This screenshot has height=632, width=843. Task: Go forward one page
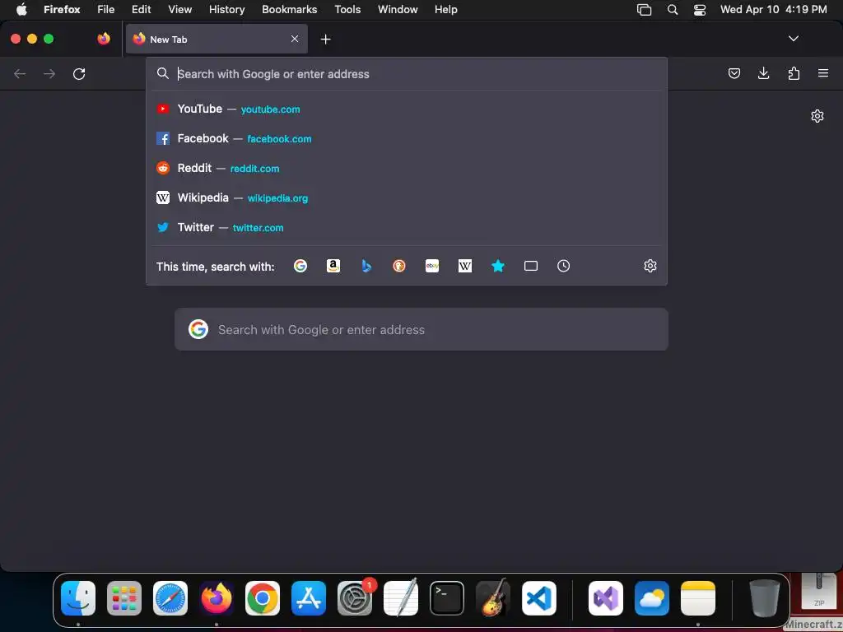click(49, 73)
